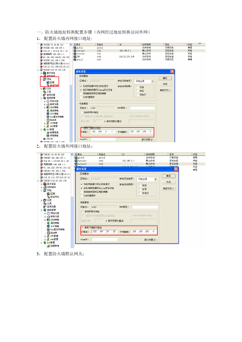Viewport: 242px width, 342px height.
Task: Click the 路由表 routing table icon in step 2 tree
Action: pyautogui.click(x=48, y=233)
